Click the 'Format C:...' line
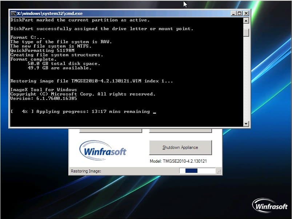The width and height of the screenshot is (292, 219). [28, 37]
